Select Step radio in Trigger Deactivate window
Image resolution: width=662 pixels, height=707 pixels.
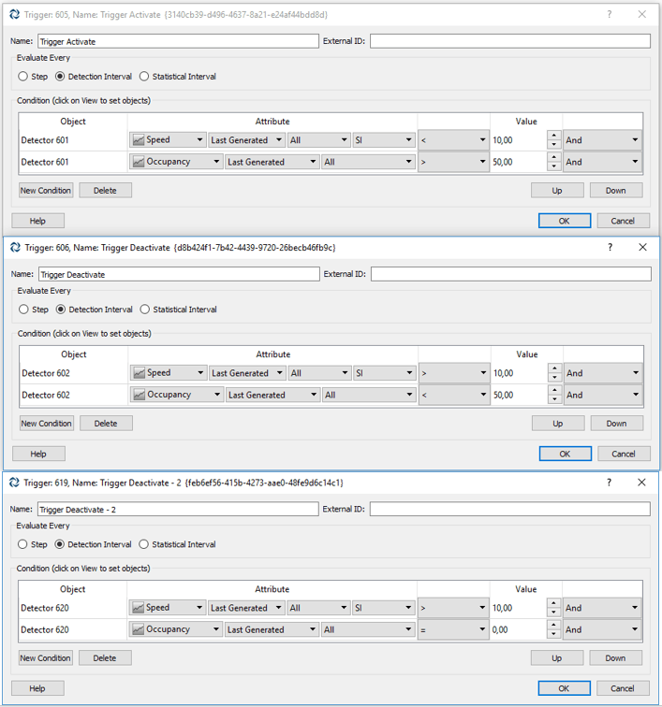click(23, 310)
